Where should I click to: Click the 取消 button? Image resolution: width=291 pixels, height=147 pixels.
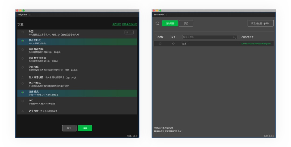(x=69, y=128)
